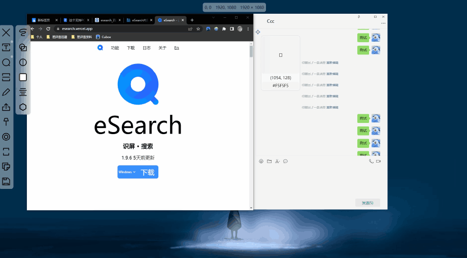Viewport: 467px width, 258px height.
Task: Start screen recording with the concentric-circle icon
Action: point(6,137)
